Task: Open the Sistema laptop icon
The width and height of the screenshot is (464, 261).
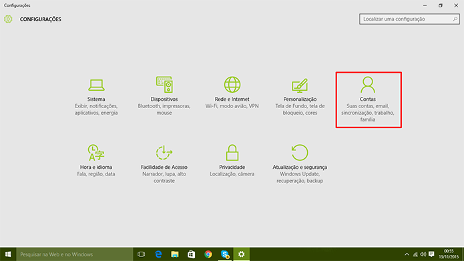Action: 96,85
